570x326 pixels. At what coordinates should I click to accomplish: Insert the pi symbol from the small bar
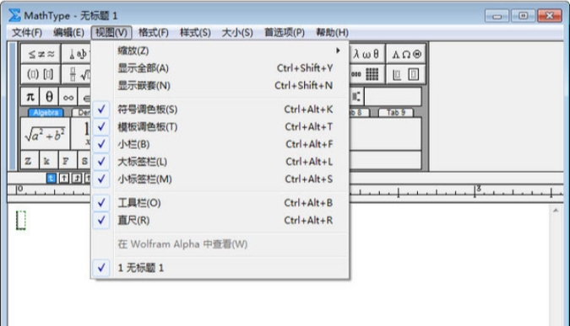[30, 97]
